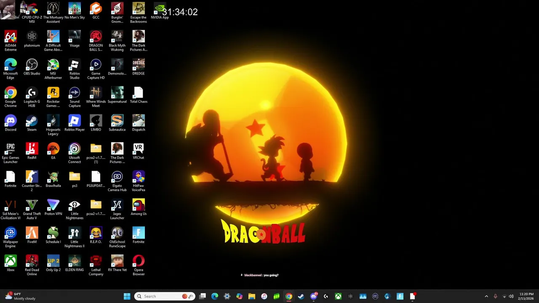Select the No Man's Sky desktop icon
Image resolution: width=539 pixels, height=303 pixels.
(x=75, y=11)
